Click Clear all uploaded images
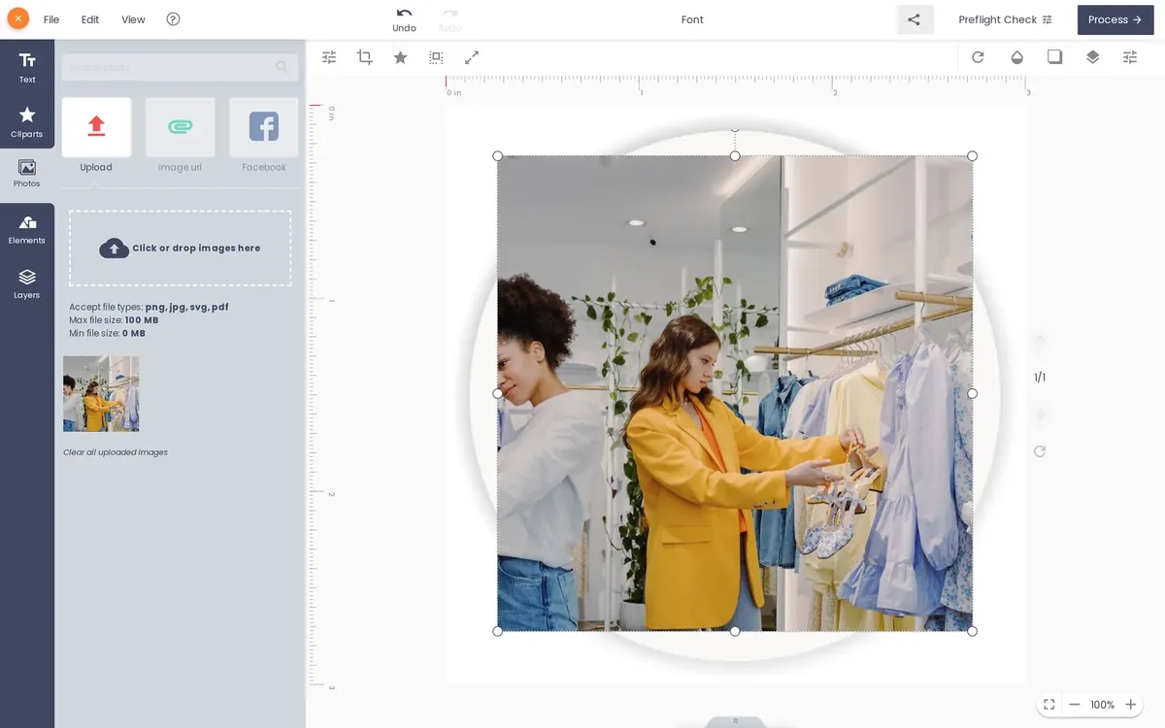This screenshot has height=728, width=1165. [x=116, y=452]
